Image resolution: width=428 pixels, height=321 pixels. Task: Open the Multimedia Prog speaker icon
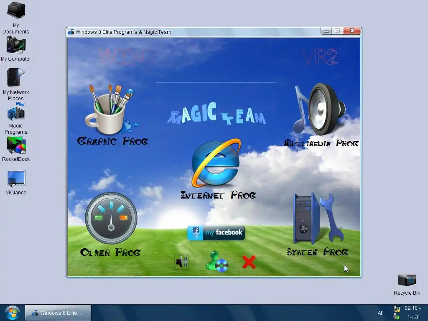319,109
